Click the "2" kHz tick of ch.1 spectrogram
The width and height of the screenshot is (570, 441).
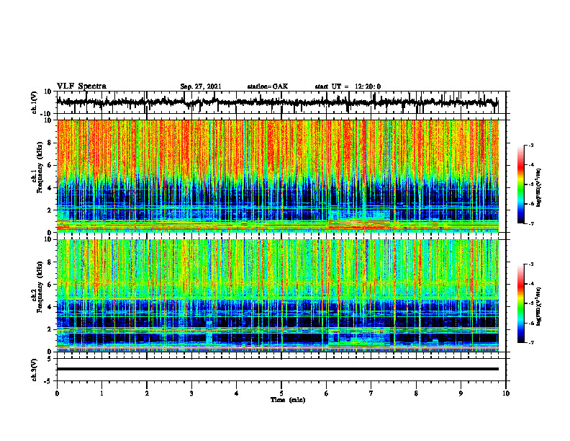coord(50,210)
